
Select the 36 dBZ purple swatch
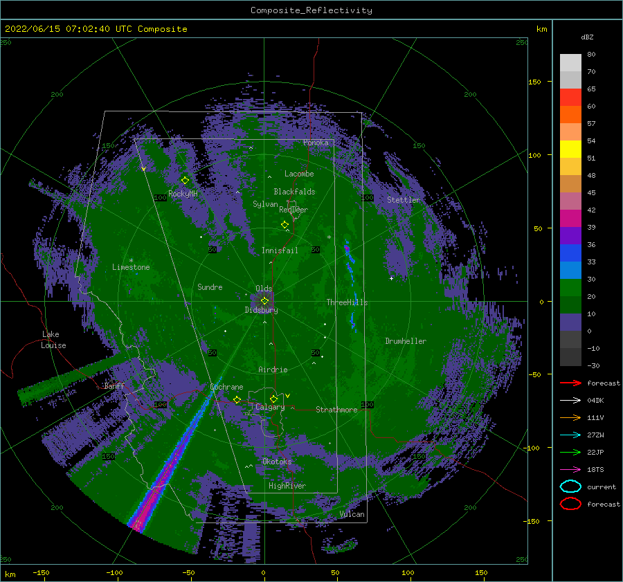[x=570, y=235]
